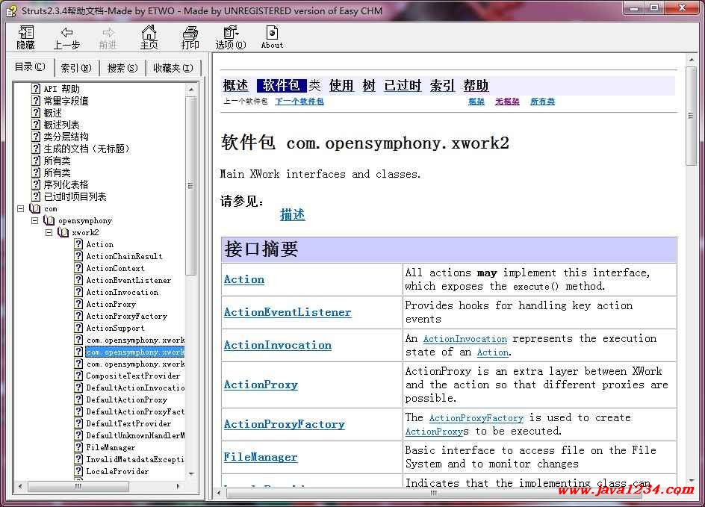Click the 上一步 (Back) arrow icon

[x=66, y=33]
